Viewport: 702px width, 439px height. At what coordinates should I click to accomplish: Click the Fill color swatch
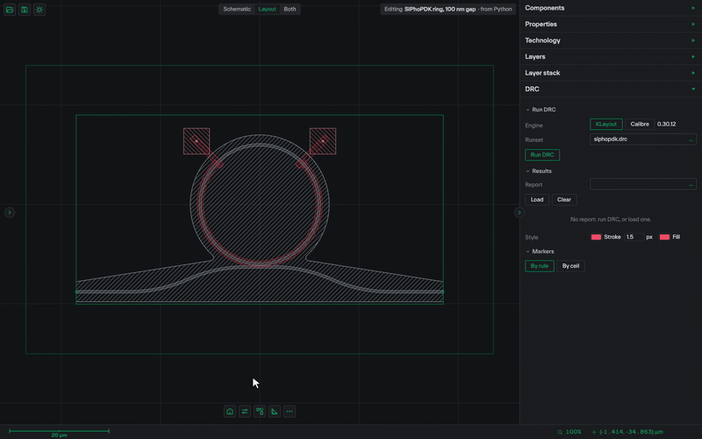tap(664, 237)
